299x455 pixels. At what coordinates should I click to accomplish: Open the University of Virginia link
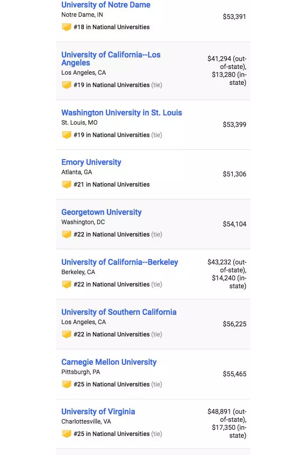pos(98,412)
